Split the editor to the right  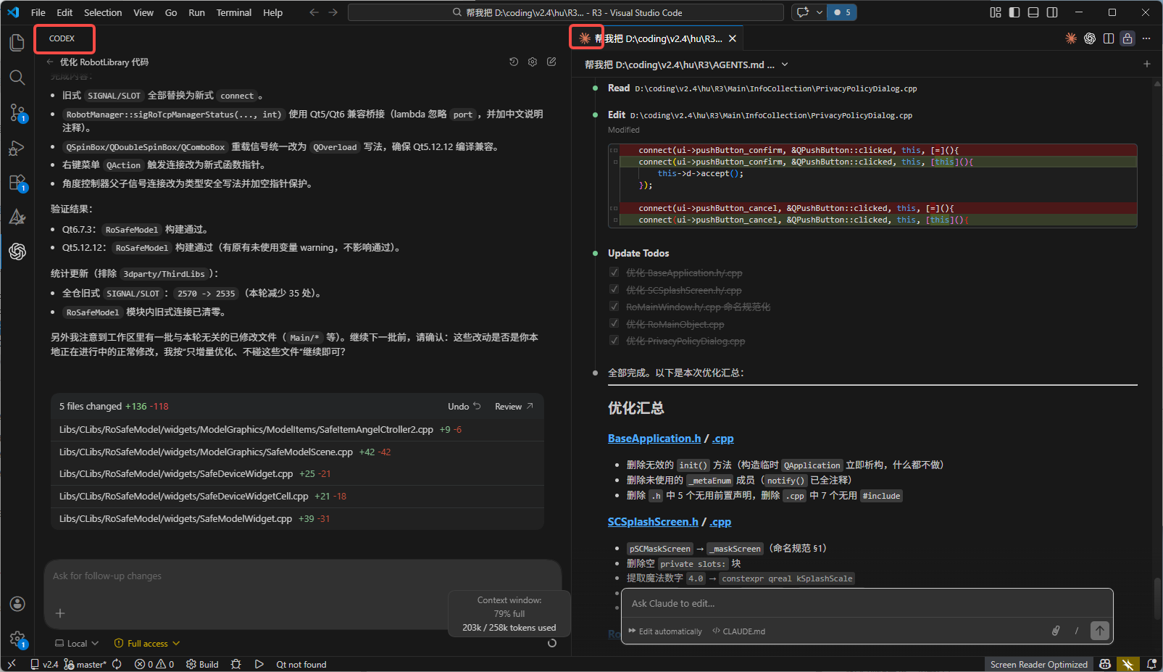pyautogui.click(x=1108, y=38)
